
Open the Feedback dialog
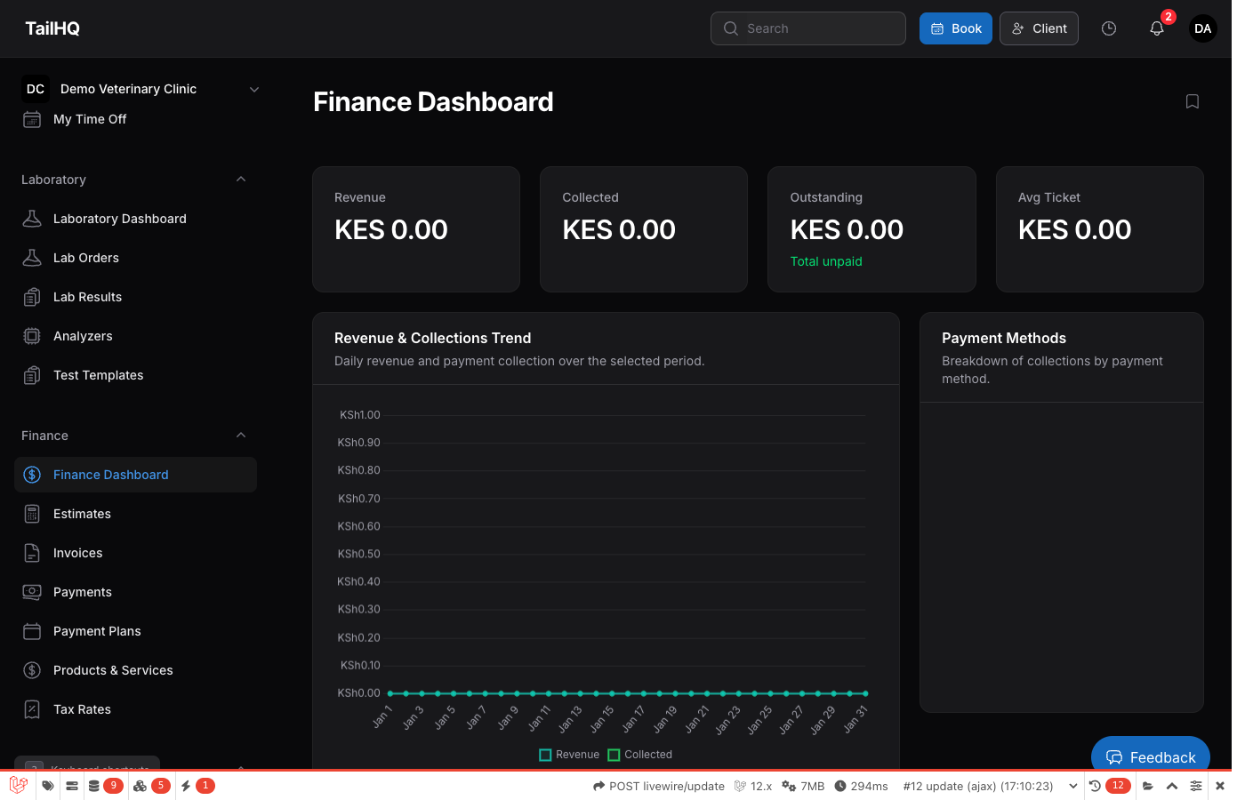(x=1151, y=756)
